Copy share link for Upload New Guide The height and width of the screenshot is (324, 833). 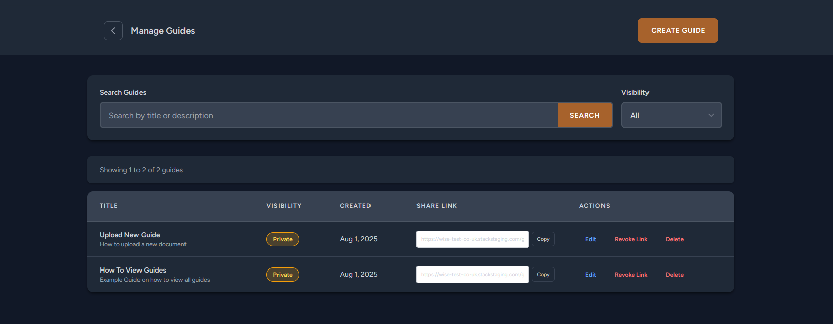click(543, 239)
